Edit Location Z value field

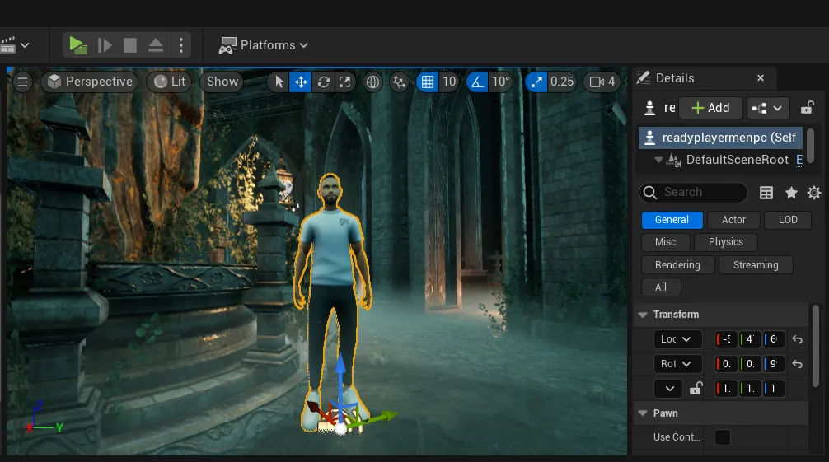(x=774, y=339)
